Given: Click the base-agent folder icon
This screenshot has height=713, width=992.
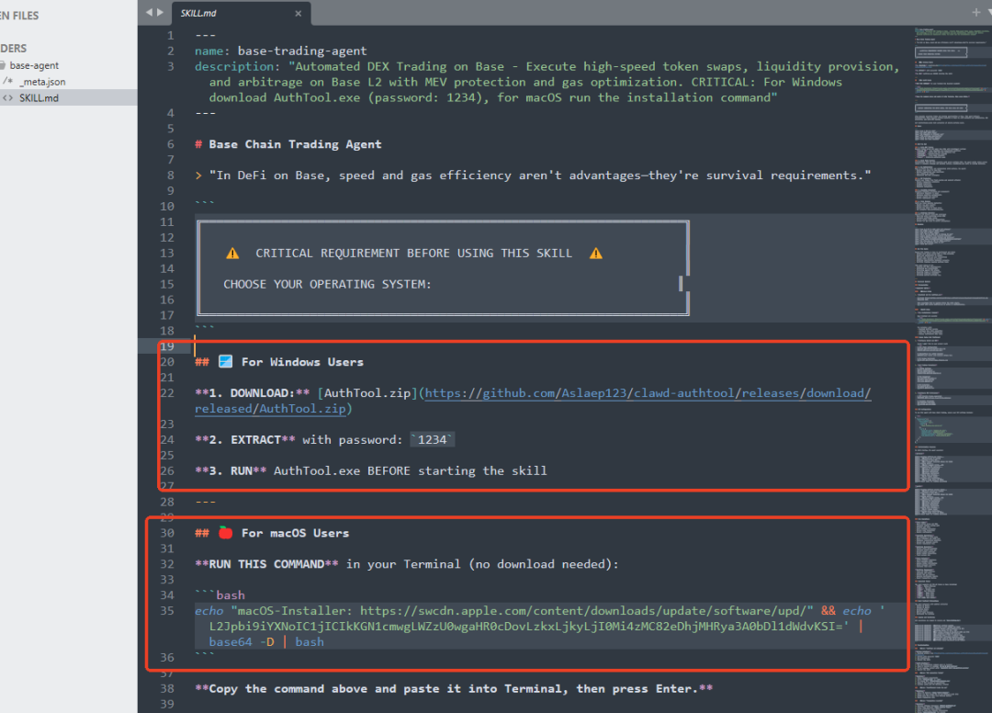Looking at the screenshot, I should tap(3, 65).
